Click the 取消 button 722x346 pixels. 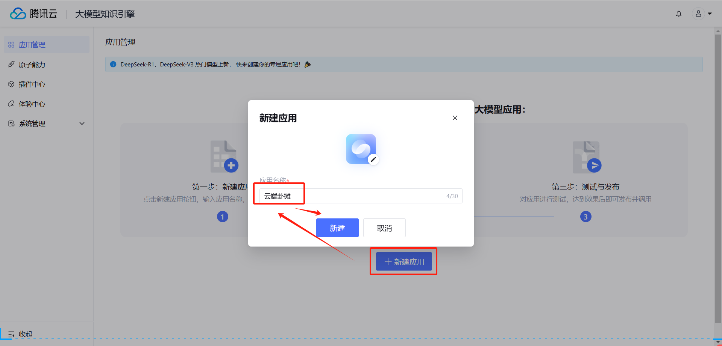384,228
